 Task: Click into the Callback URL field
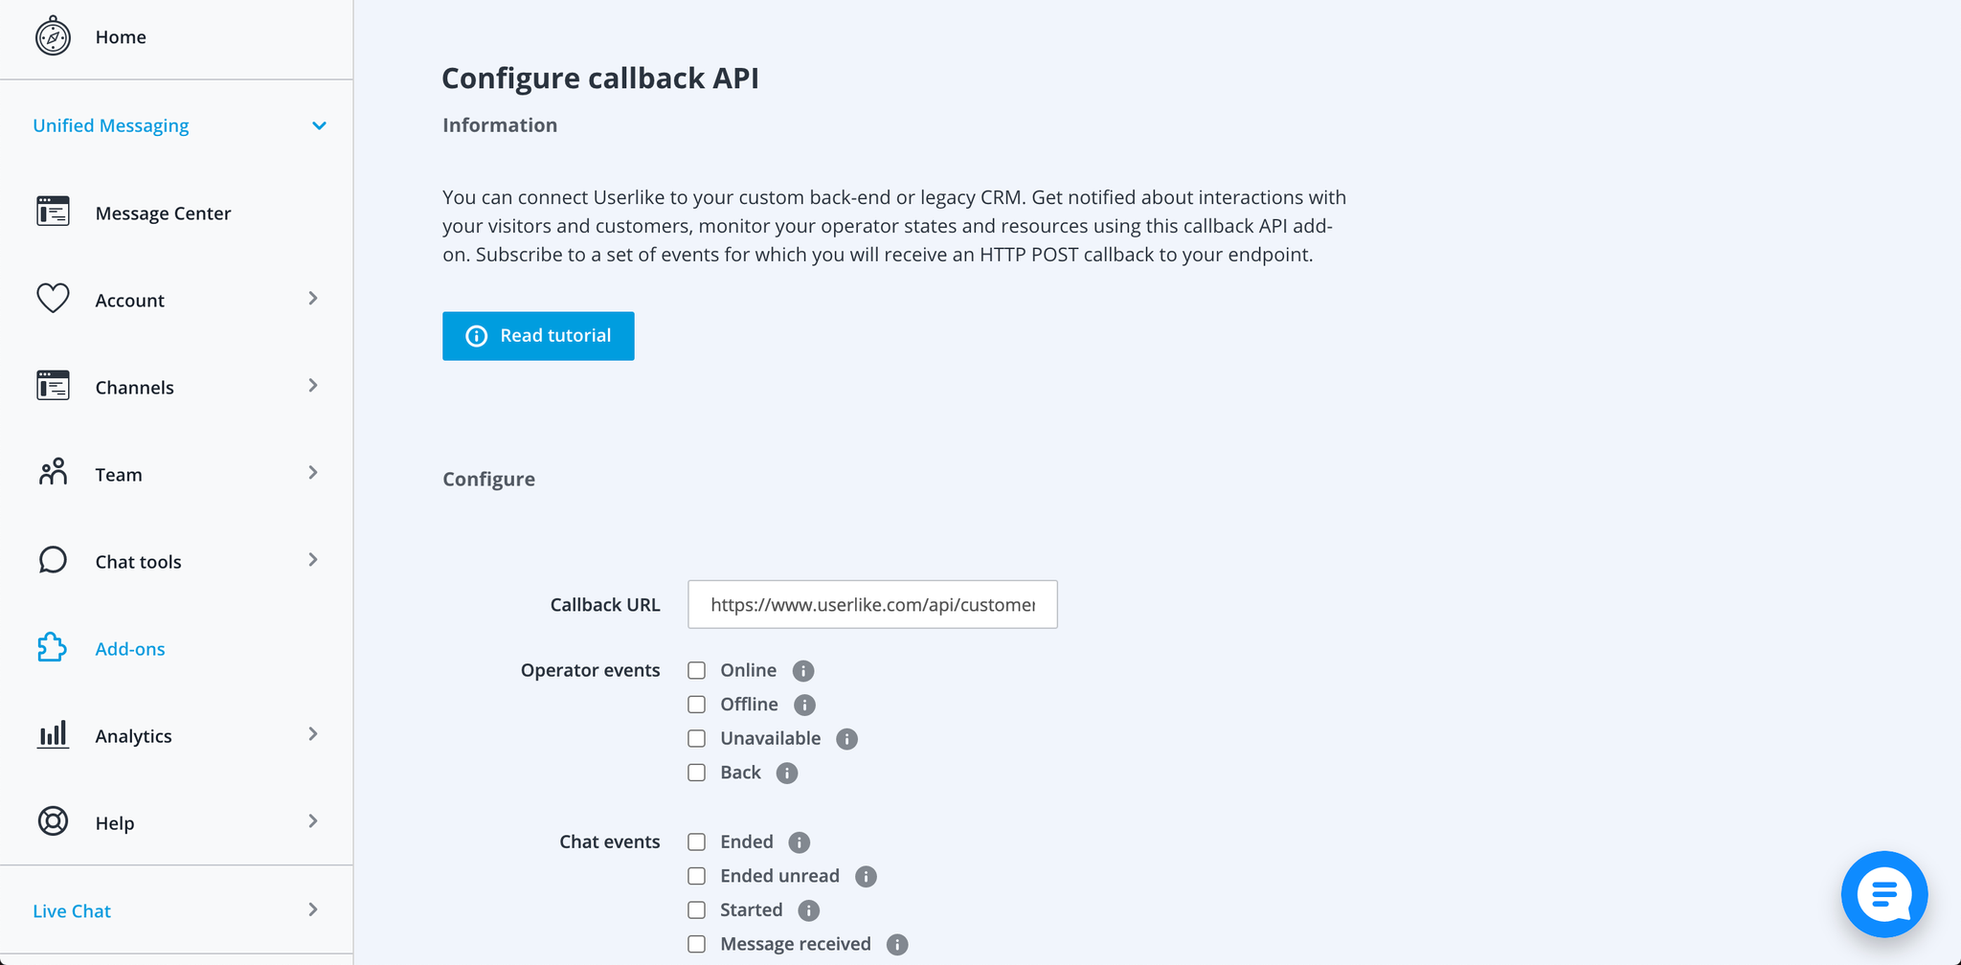pos(872,604)
